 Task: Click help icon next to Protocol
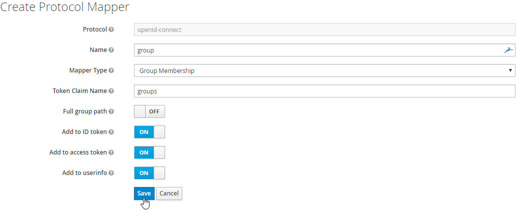(x=111, y=29)
